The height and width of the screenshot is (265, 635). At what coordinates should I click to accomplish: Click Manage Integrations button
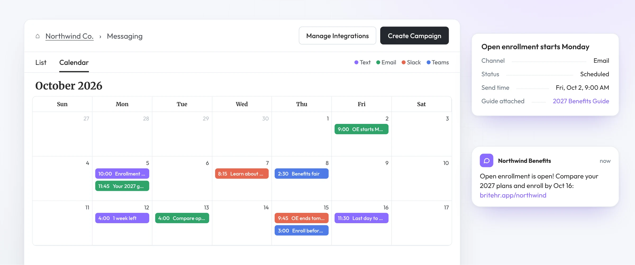(337, 36)
